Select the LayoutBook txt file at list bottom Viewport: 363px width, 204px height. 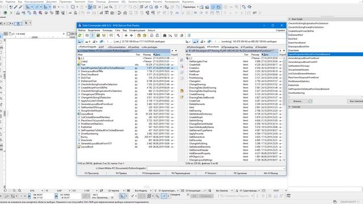[87, 147]
